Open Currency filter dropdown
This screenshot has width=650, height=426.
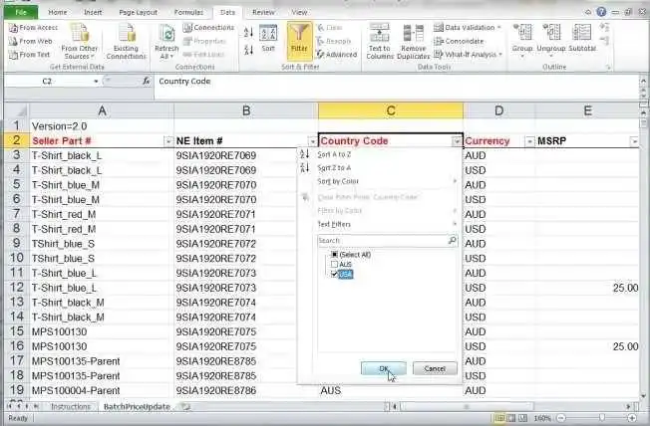click(529, 141)
